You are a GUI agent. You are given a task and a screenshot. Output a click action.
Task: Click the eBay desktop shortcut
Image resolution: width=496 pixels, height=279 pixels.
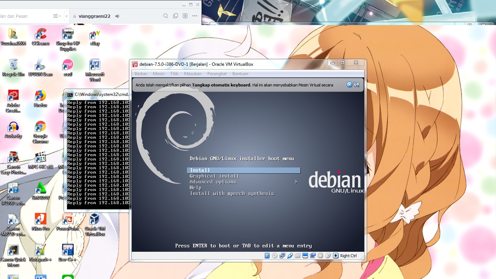95,36
